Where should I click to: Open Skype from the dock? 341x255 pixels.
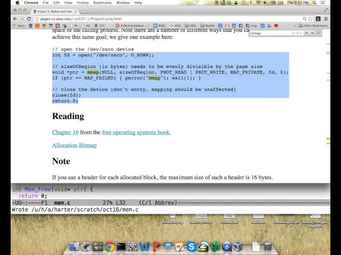pyautogui.click(x=192, y=246)
